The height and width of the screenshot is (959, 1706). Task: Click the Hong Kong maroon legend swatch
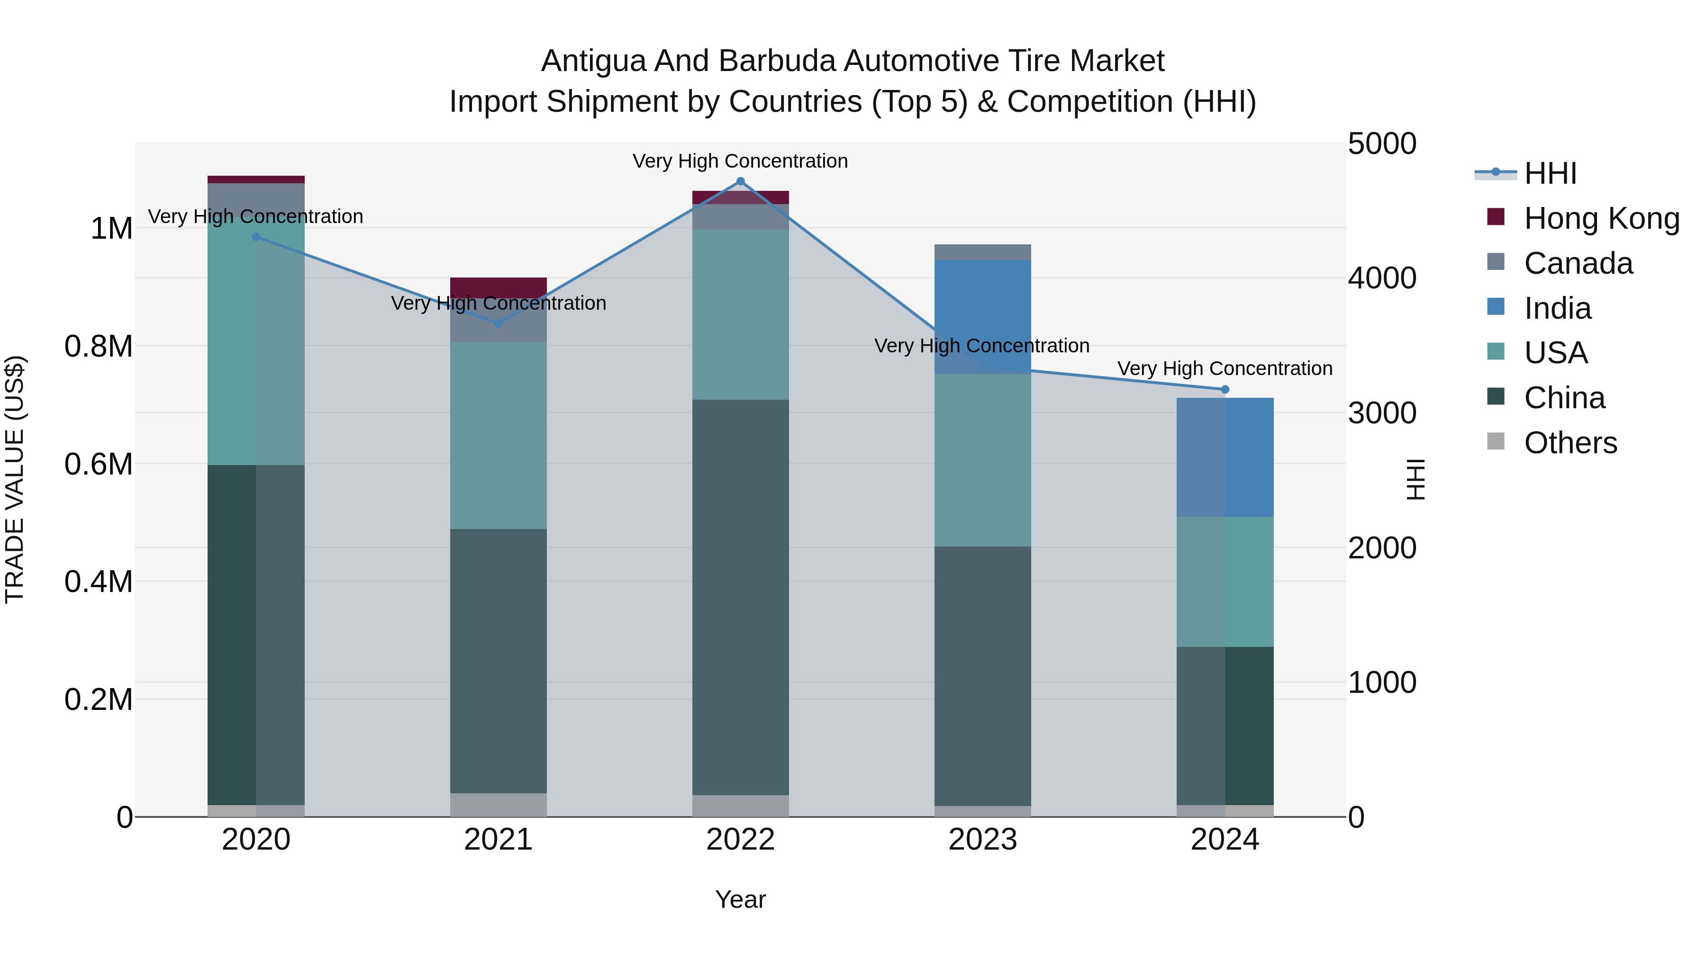click(1496, 217)
